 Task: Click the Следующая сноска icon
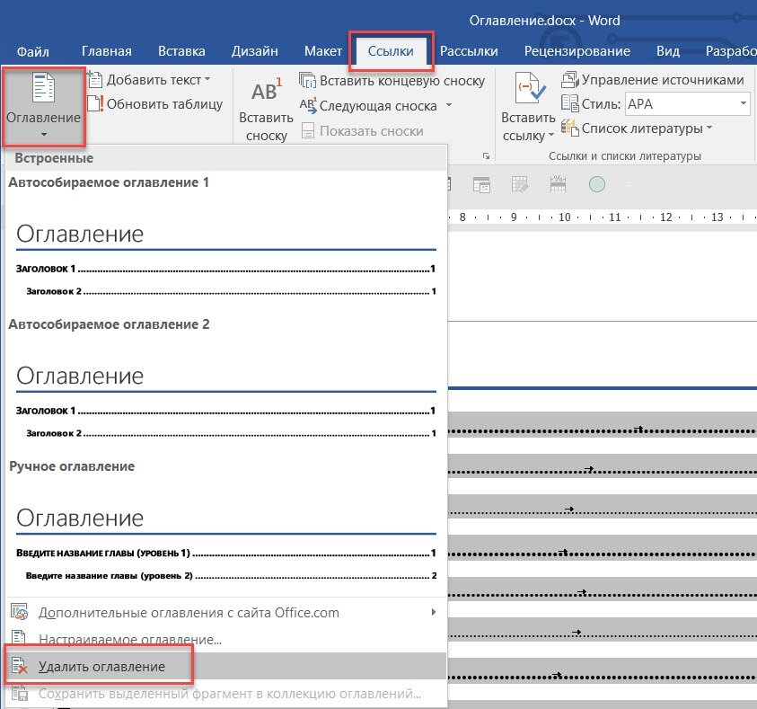(x=308, y=105)
